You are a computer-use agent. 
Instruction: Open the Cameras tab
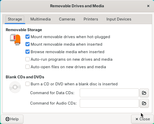[x=67, y=19]
